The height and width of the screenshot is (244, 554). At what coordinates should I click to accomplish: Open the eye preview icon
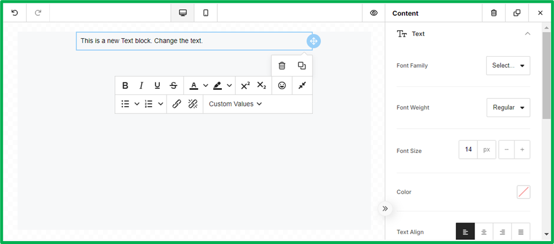click(374, 13)
